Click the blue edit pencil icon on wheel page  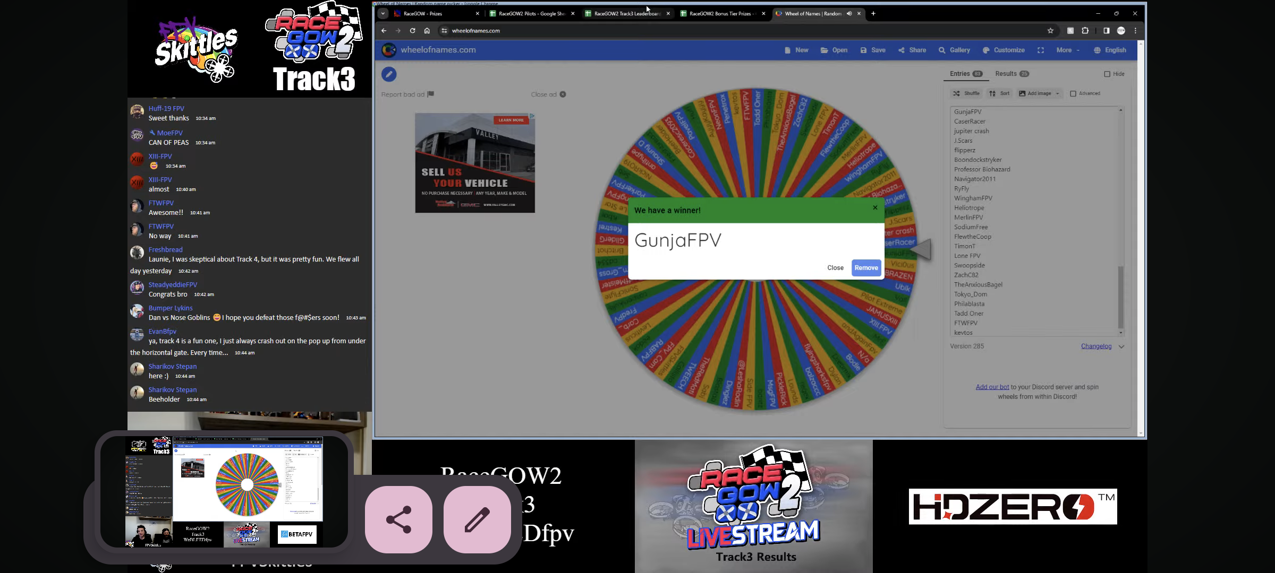(x=389, y=74)
